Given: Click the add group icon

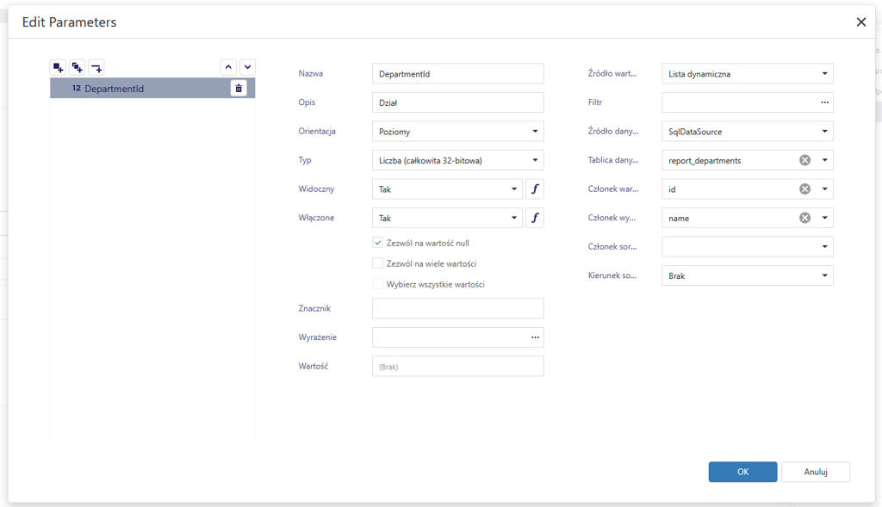Looking at the screenshot, I should click(x=77, y=67).
